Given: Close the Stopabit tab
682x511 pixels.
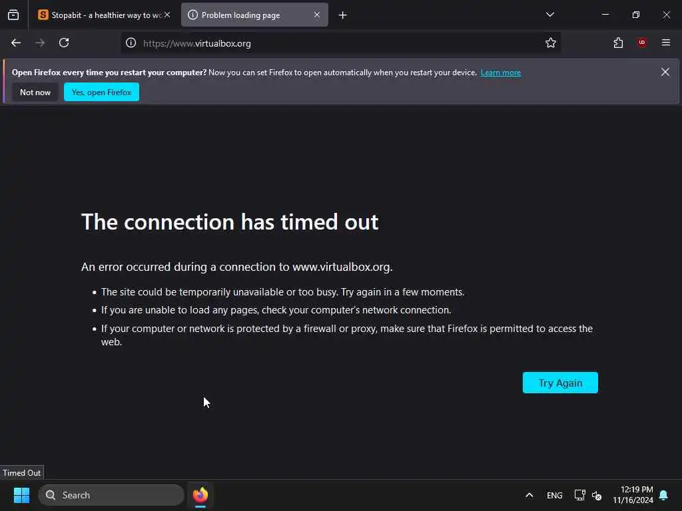Looking at the screenshot, I should [167, 15].
